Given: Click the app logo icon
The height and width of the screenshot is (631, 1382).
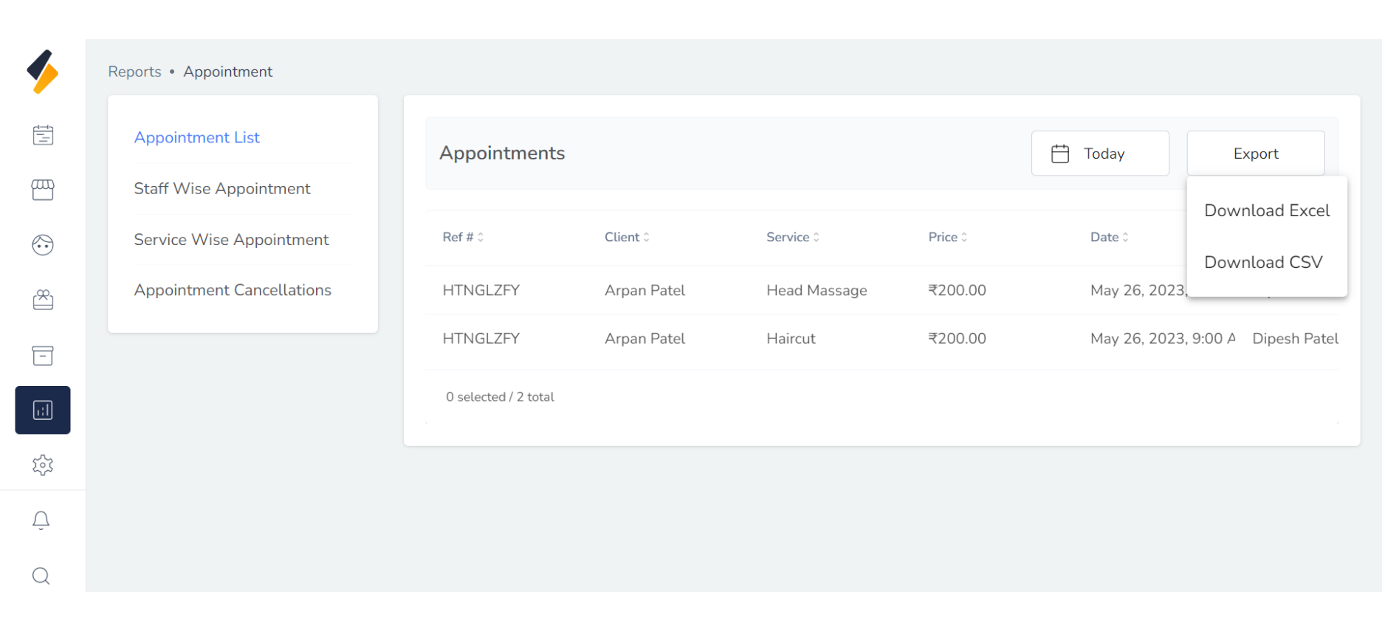Looking at the screenshot, I should [43, 72].
